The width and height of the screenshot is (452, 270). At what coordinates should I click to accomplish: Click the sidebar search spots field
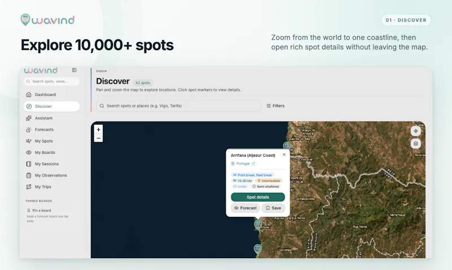click(51, 81)
